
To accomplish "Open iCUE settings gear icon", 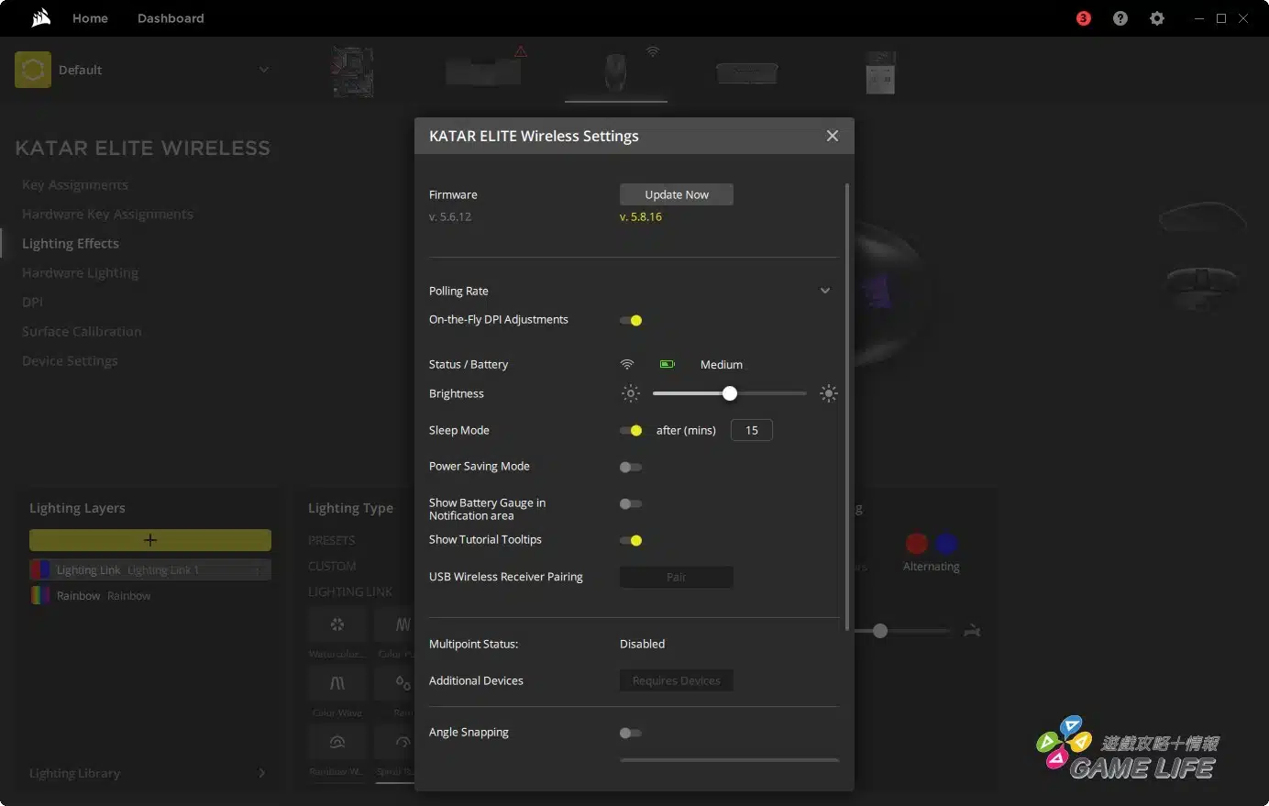I will 1157,18.
